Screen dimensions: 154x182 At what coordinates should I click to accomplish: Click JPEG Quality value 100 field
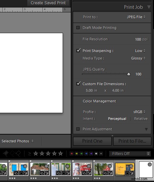click(138, 74)
